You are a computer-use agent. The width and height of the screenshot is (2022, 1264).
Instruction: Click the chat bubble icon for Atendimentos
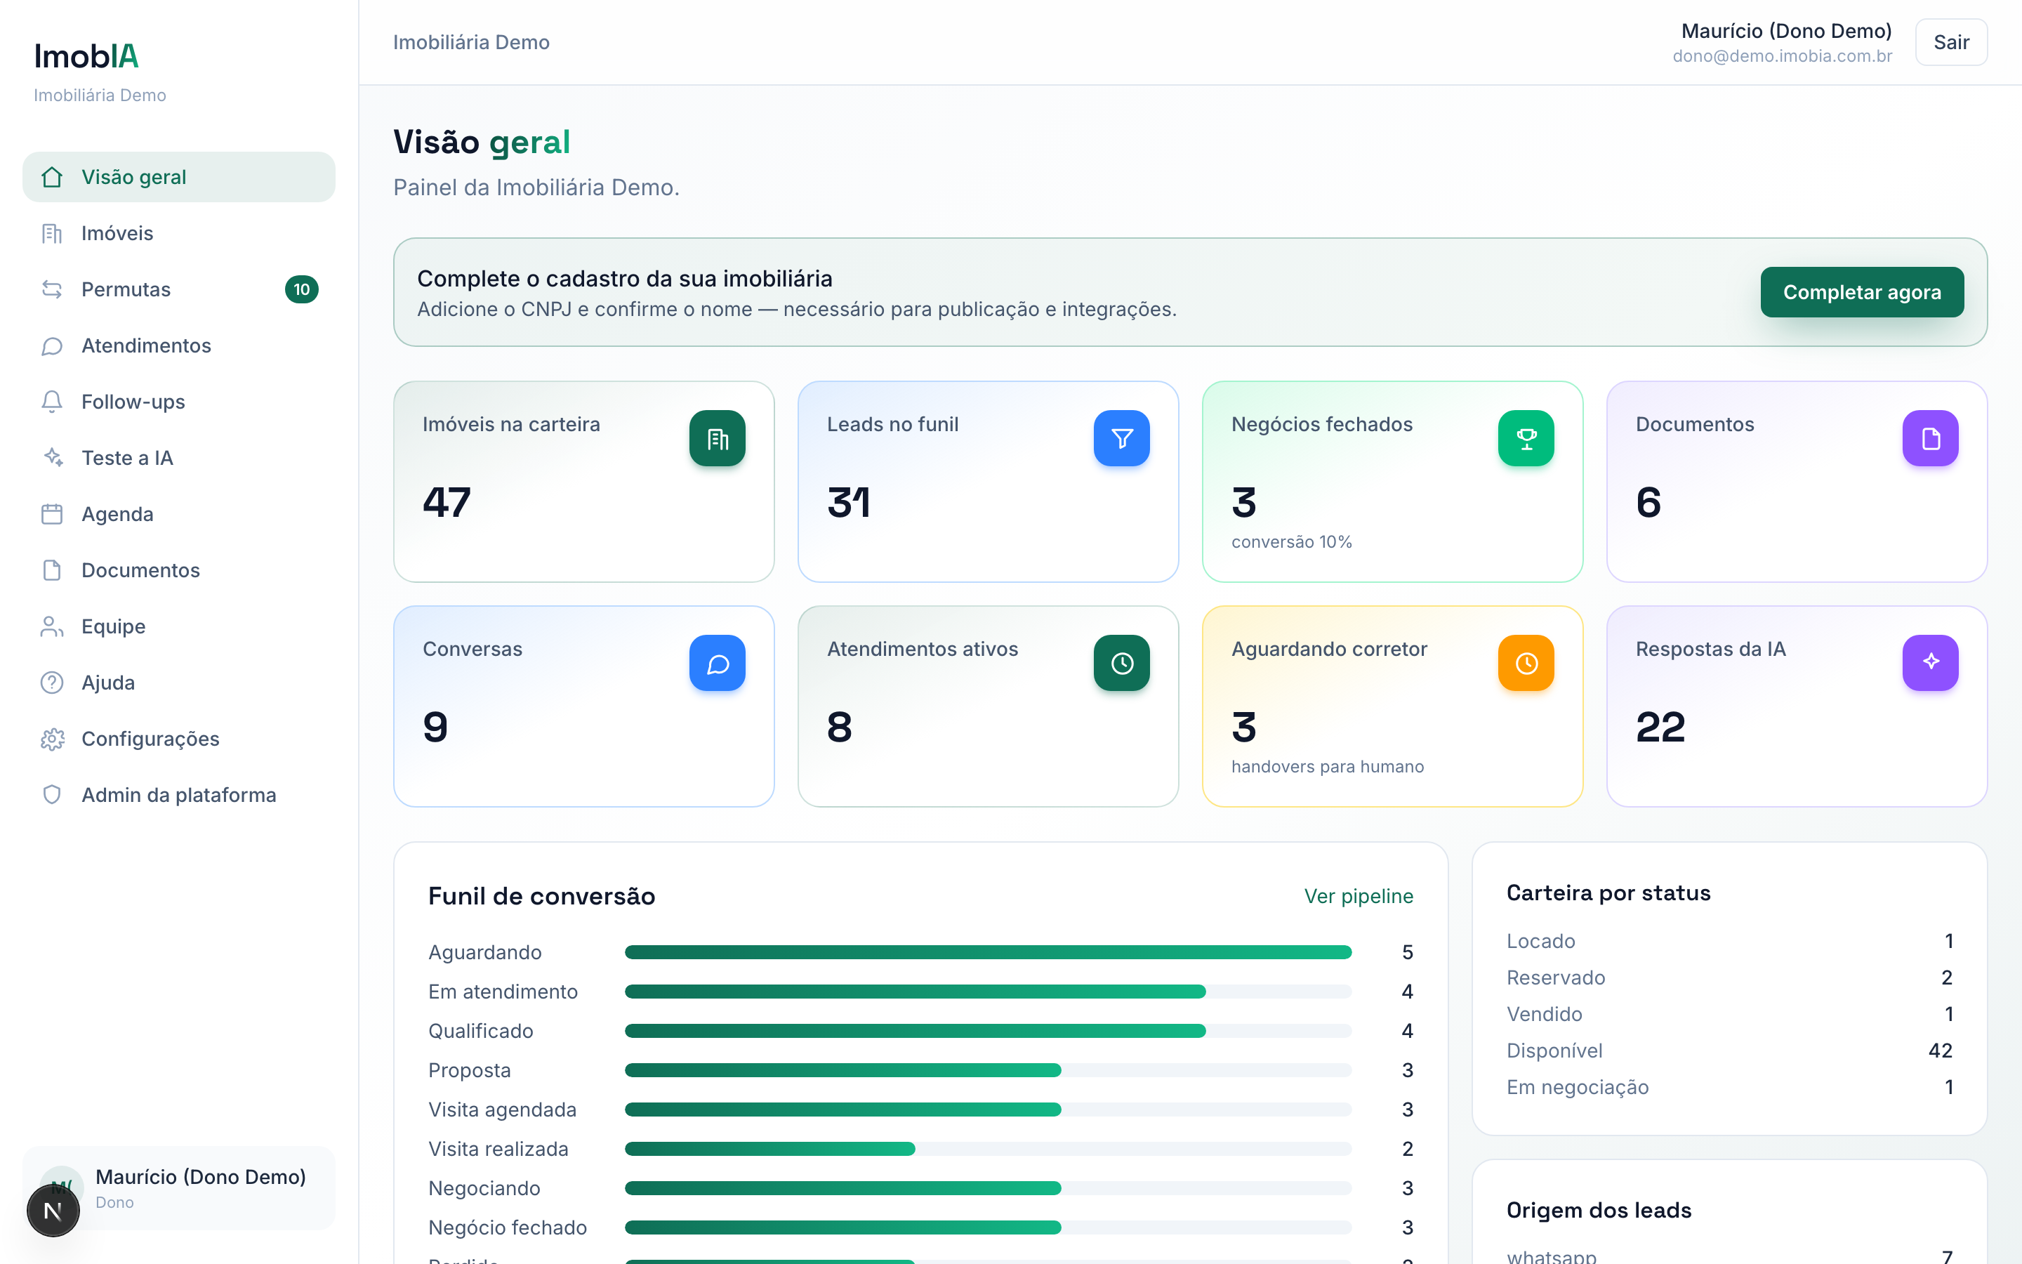coord(52,345)
